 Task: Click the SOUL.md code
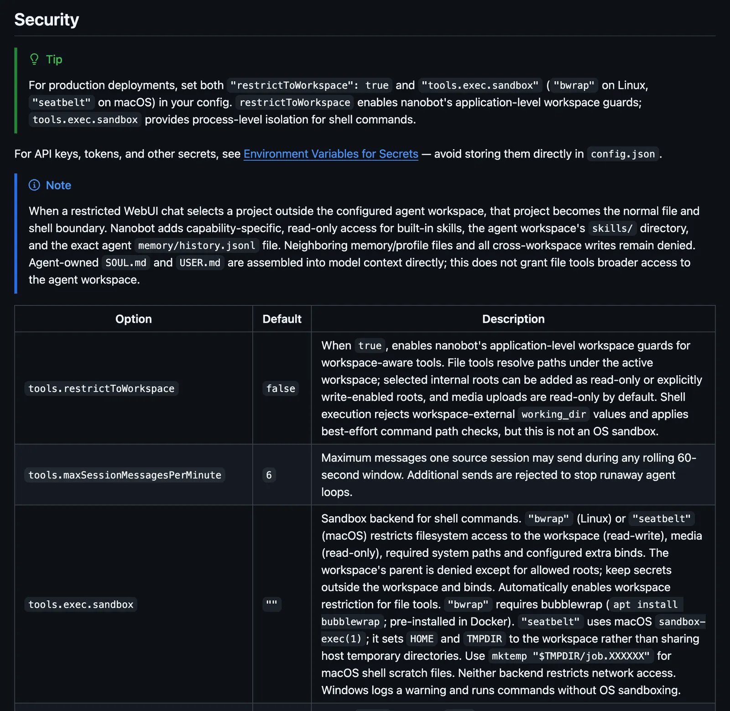pos(126,263)
